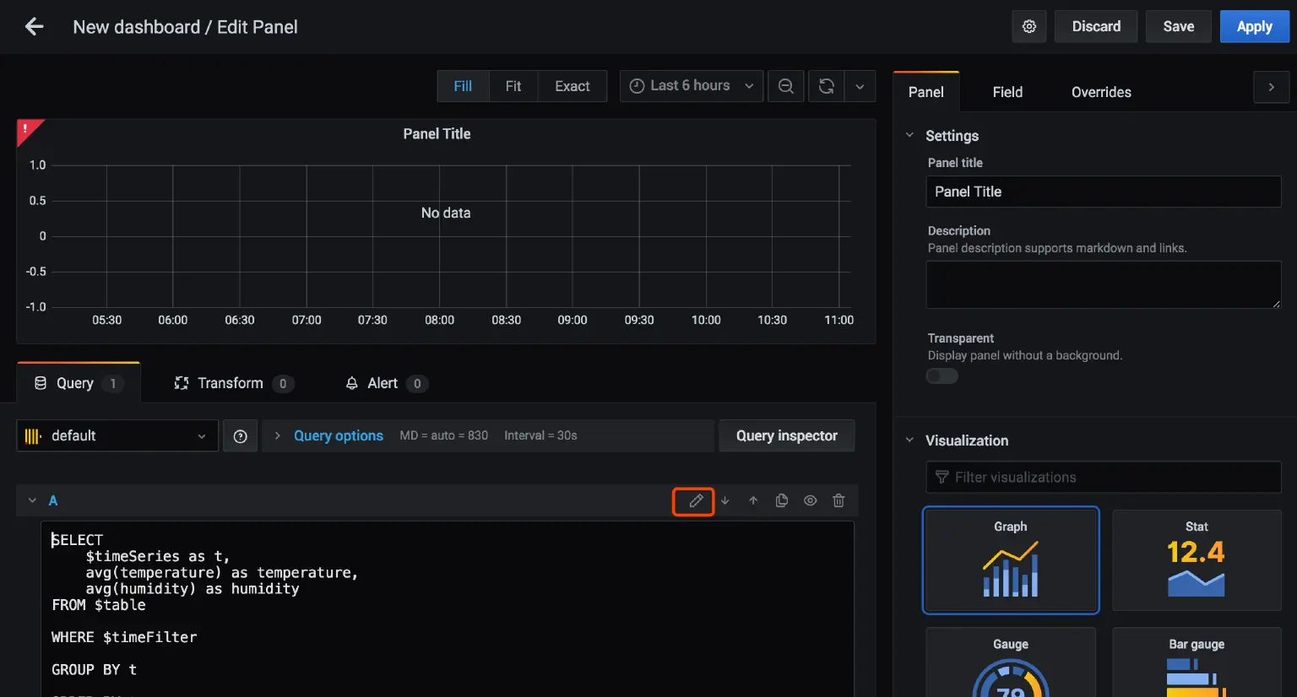Refresh the dashboard with the refresh icon
This screenshot has height=697, width=1297.
click(826, 86)
